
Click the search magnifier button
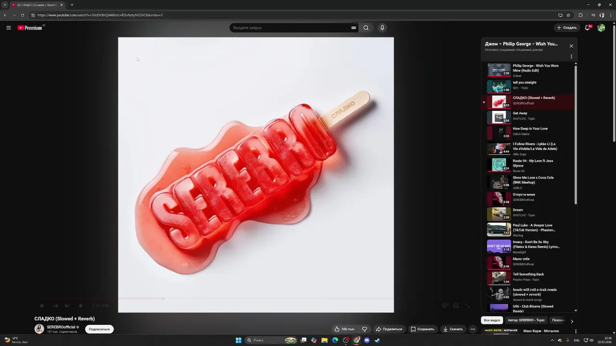pyautogui.click(x=366, y=28)
